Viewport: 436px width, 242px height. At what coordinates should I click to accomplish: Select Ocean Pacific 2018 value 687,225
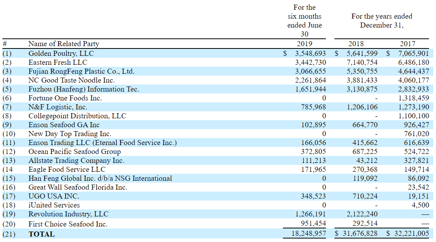click(365, 151)
